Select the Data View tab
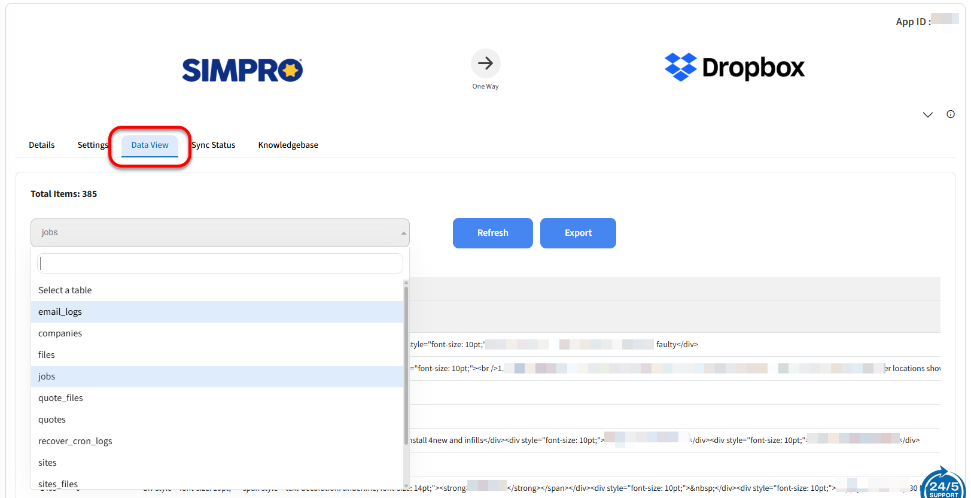This screenshot has width=971, height=498. point(150,145)
